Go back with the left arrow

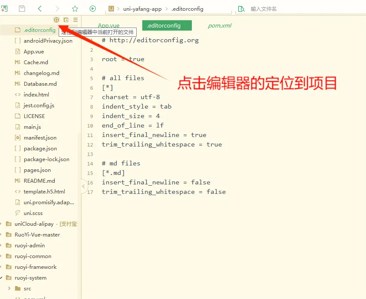coord(40,9)
